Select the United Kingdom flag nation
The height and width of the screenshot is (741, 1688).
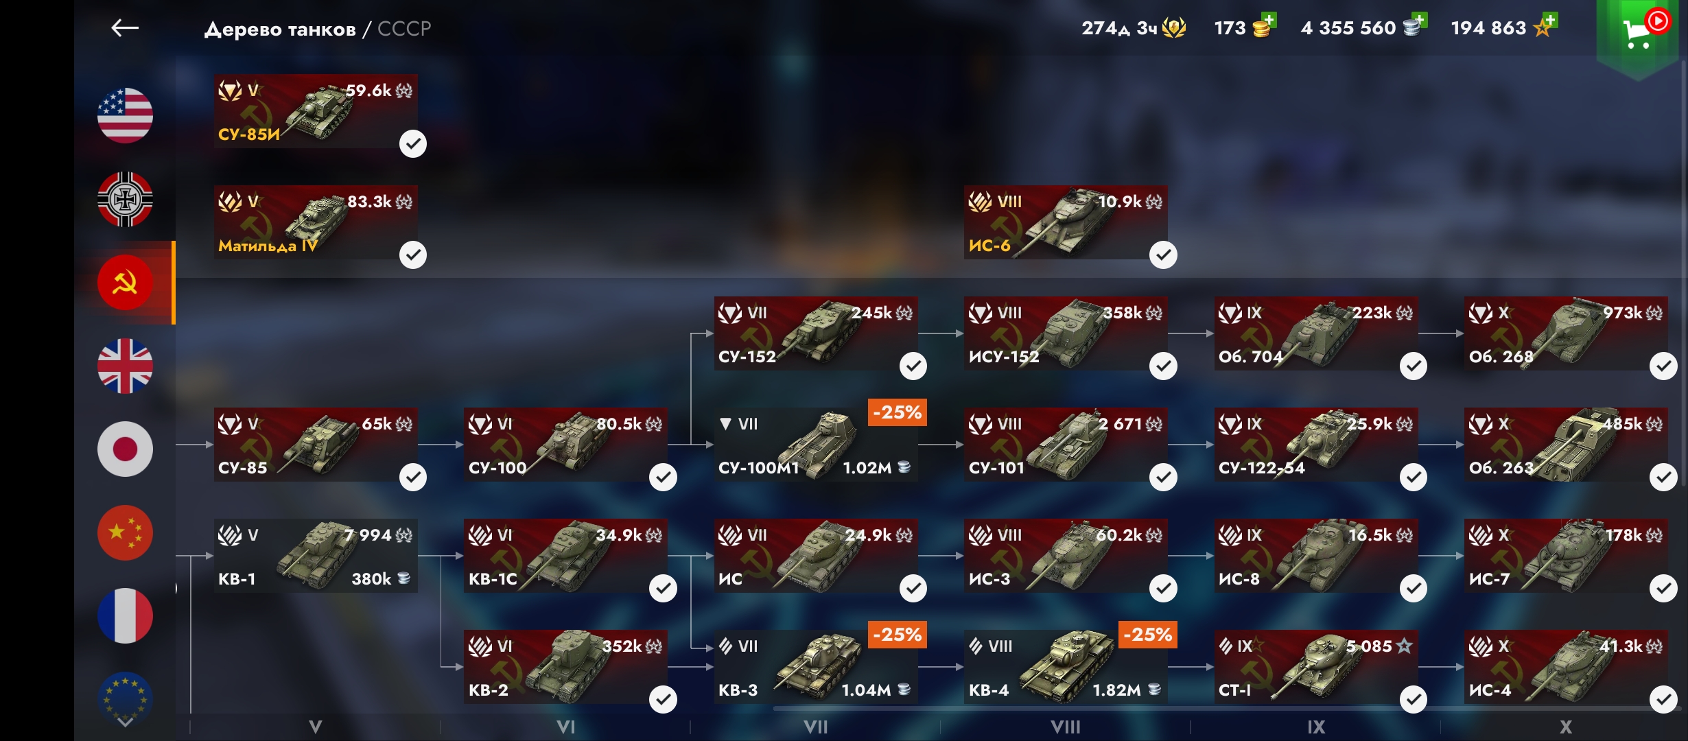click(125, 366)
